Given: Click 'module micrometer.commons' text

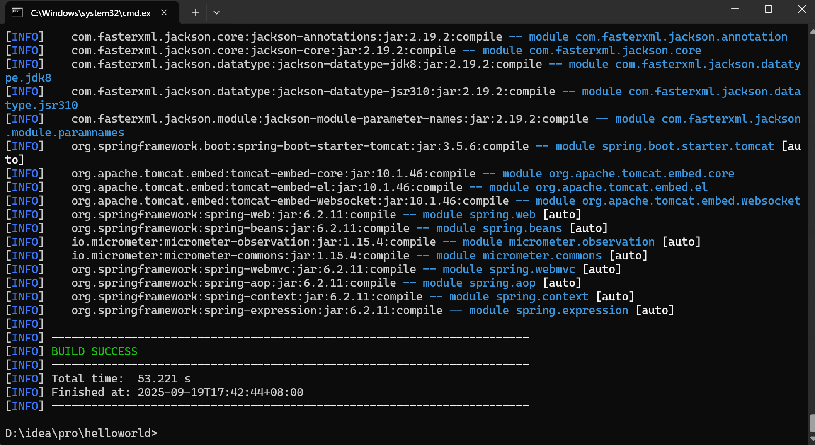Looking at the screenshot, I should [519, 256].
